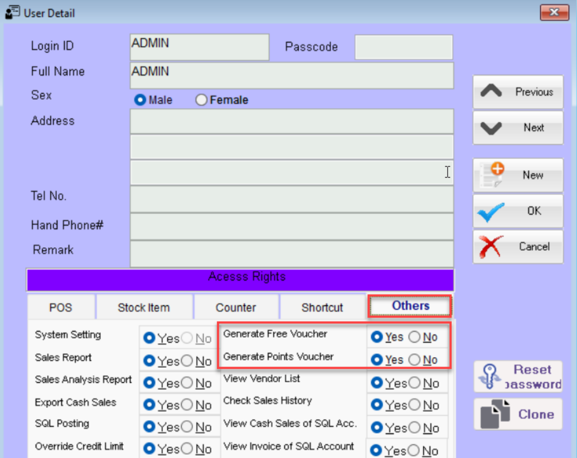
Task: Switch to the Counter tab
Action: [x=236, y=308]
